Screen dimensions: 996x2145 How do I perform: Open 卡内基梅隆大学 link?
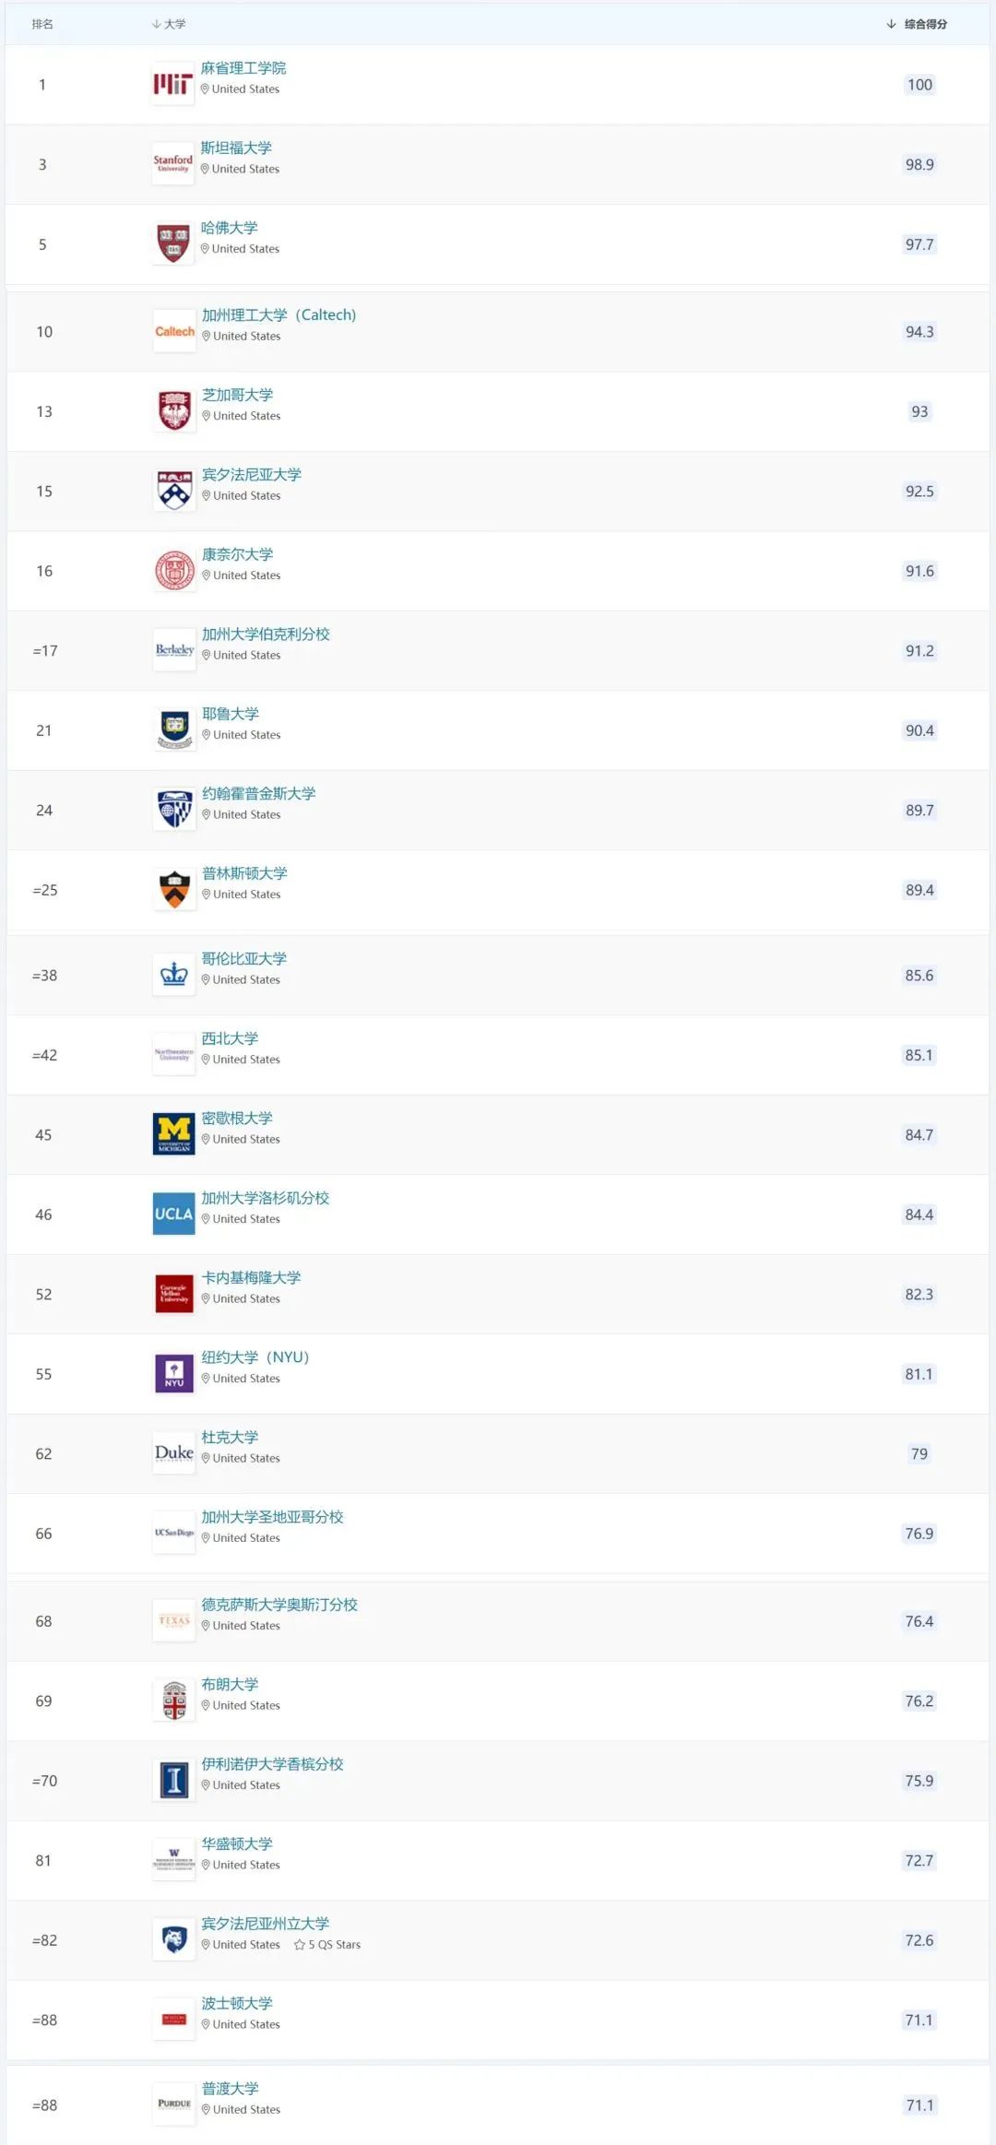[251, 1278]
